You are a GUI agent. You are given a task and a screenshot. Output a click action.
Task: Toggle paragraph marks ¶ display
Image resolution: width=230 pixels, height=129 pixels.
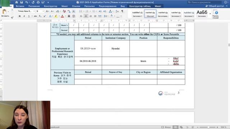tap(122, 11)
